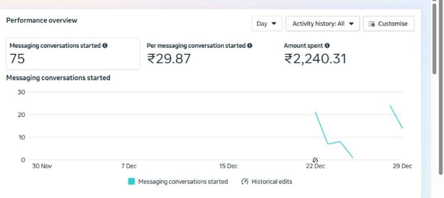Click the 29 Dec x-axis date label
Image resolution: width=444 pixels, height=198 pixels.
(402, 166)
